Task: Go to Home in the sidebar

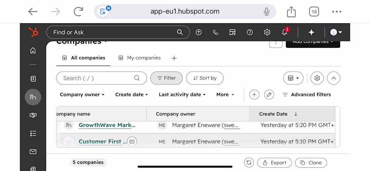Action: pyautogui.click(x=33, y=50)
